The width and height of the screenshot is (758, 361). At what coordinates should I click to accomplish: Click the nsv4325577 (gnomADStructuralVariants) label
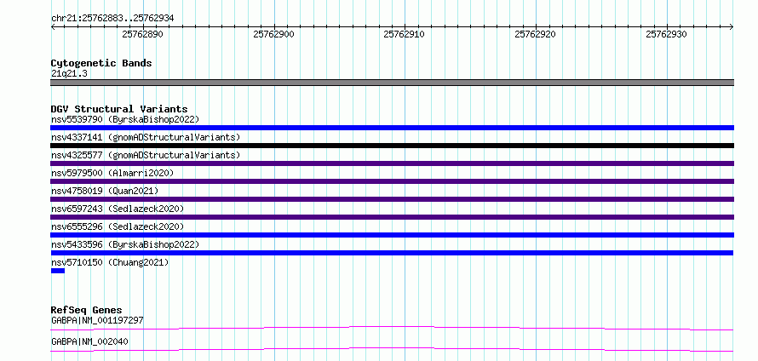pyautogui.click(x=146, y=155)
